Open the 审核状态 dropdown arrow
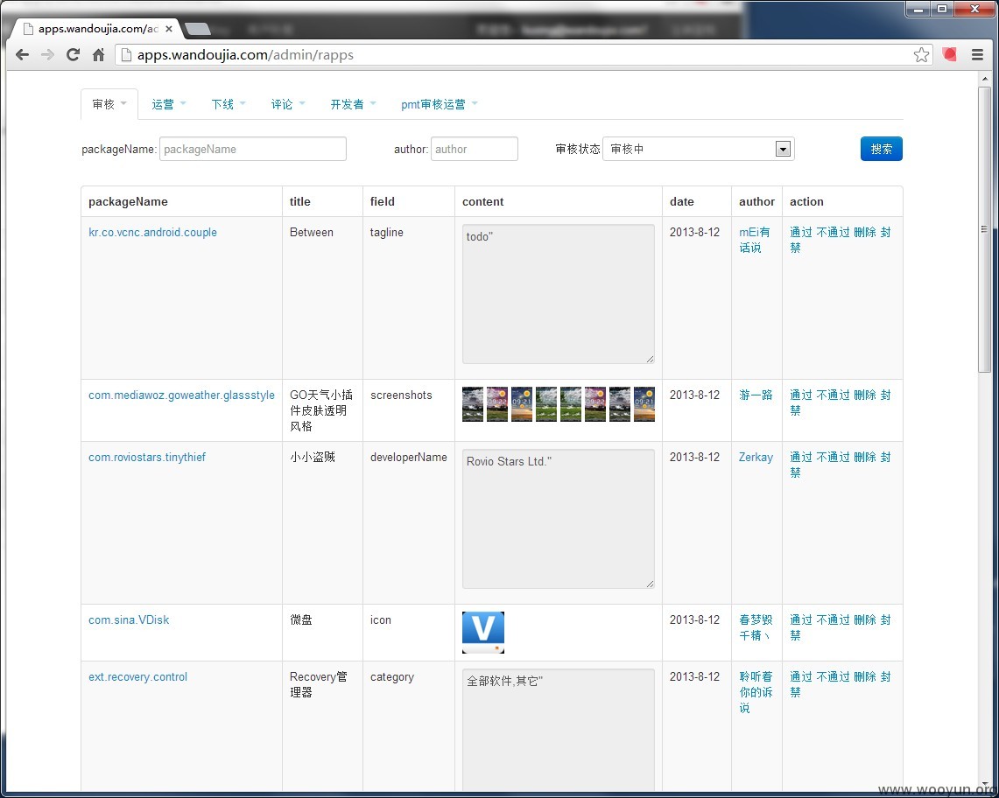 (783, 149)
